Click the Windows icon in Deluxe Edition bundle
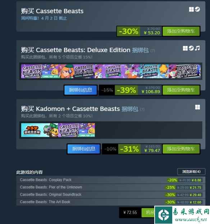This screenshot has width=210, height=224. click(x=185, y=48)
